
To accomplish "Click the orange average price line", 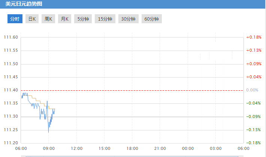I will [37, 101].
